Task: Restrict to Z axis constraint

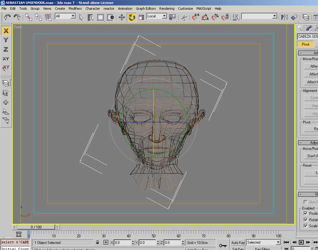Action: pyautogui.click(x=6, y=49)
